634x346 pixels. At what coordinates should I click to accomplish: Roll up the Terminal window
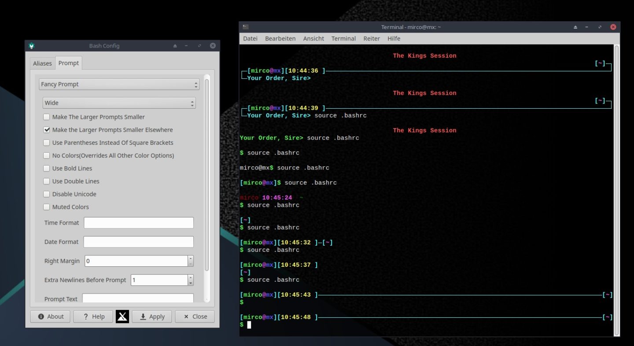[x=575, y=27]
